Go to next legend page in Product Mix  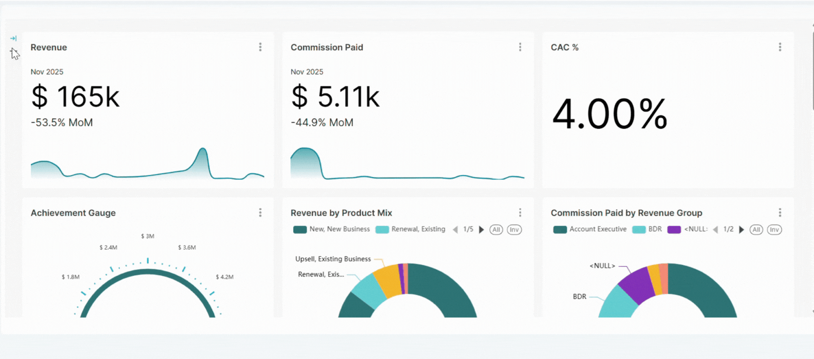tap(481, 230)
